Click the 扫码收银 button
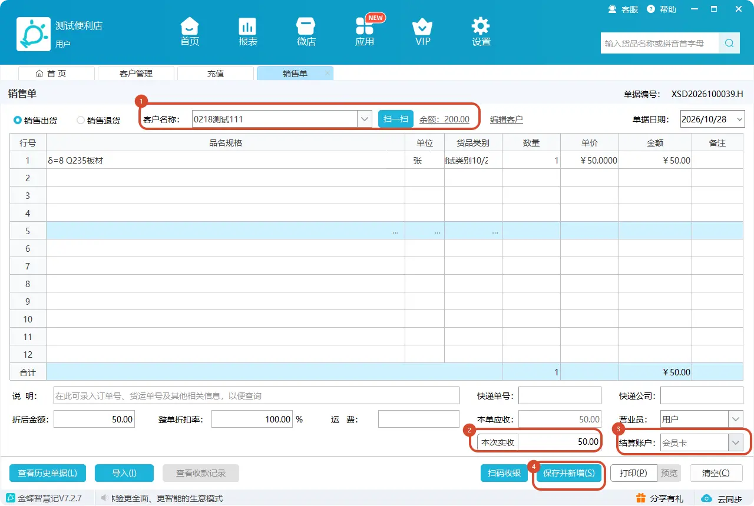The height and width of the screenshot is (506, 754). point(504,472)
